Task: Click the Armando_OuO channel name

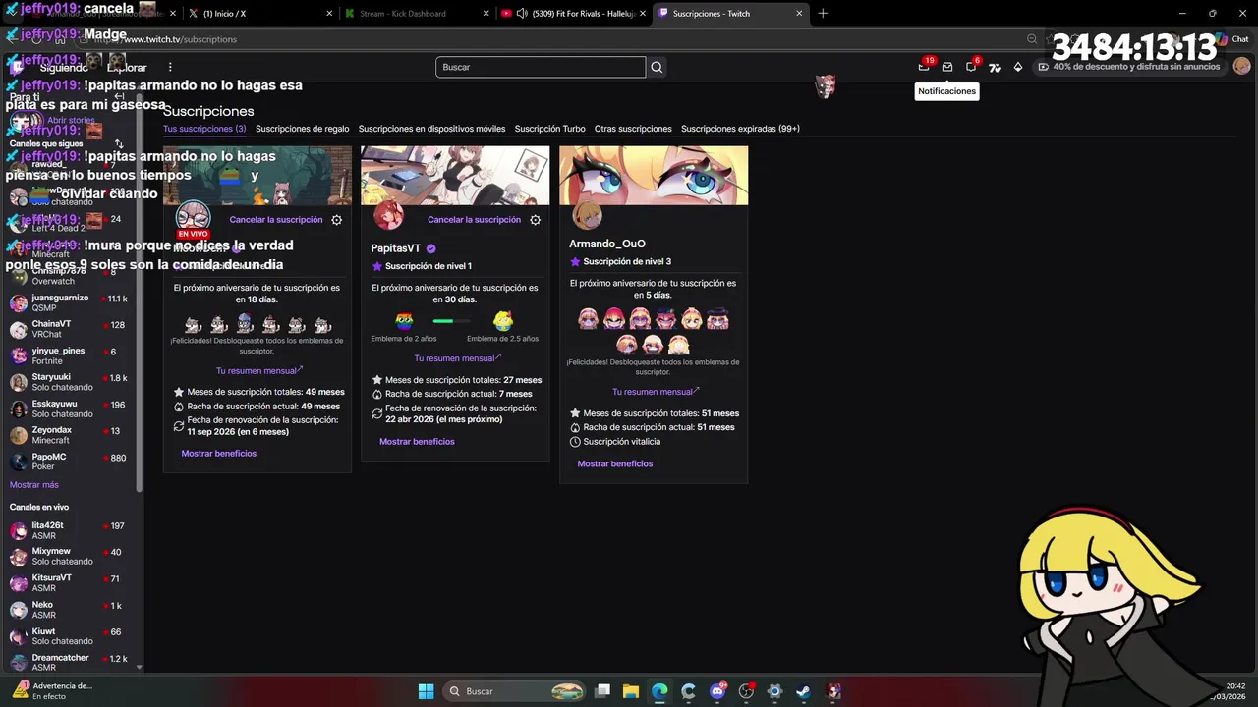Action: pos(607,244)
